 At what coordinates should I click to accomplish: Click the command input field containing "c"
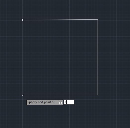click(x=69, y=102)
